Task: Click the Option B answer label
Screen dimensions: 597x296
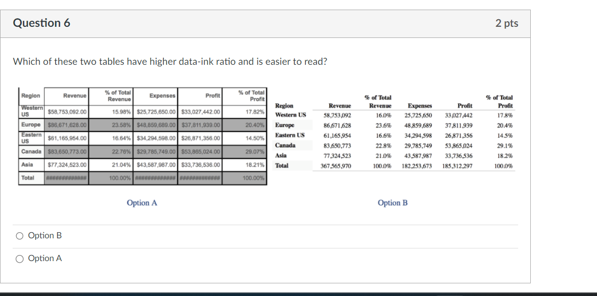Action: coord(45,235)
